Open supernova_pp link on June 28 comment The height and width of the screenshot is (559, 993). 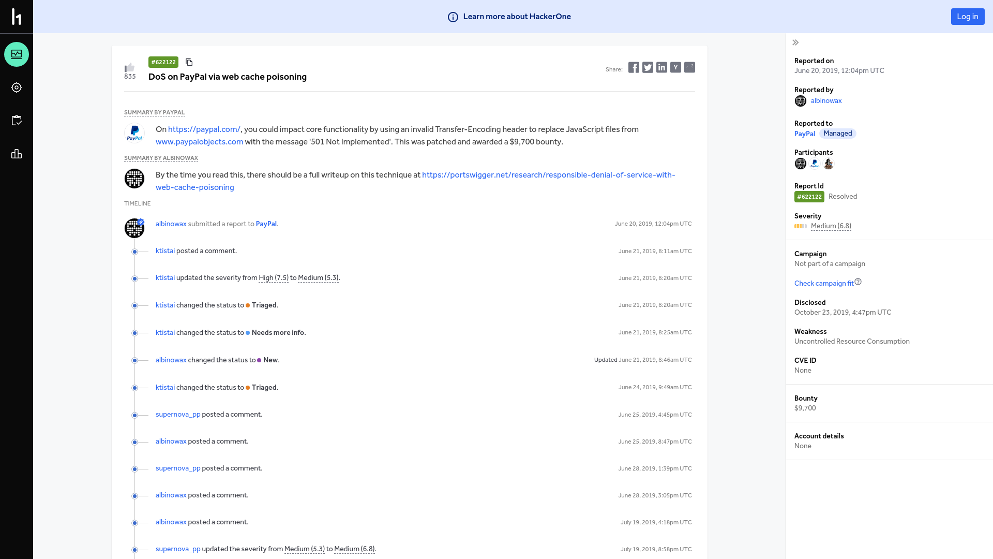point(178,468)
